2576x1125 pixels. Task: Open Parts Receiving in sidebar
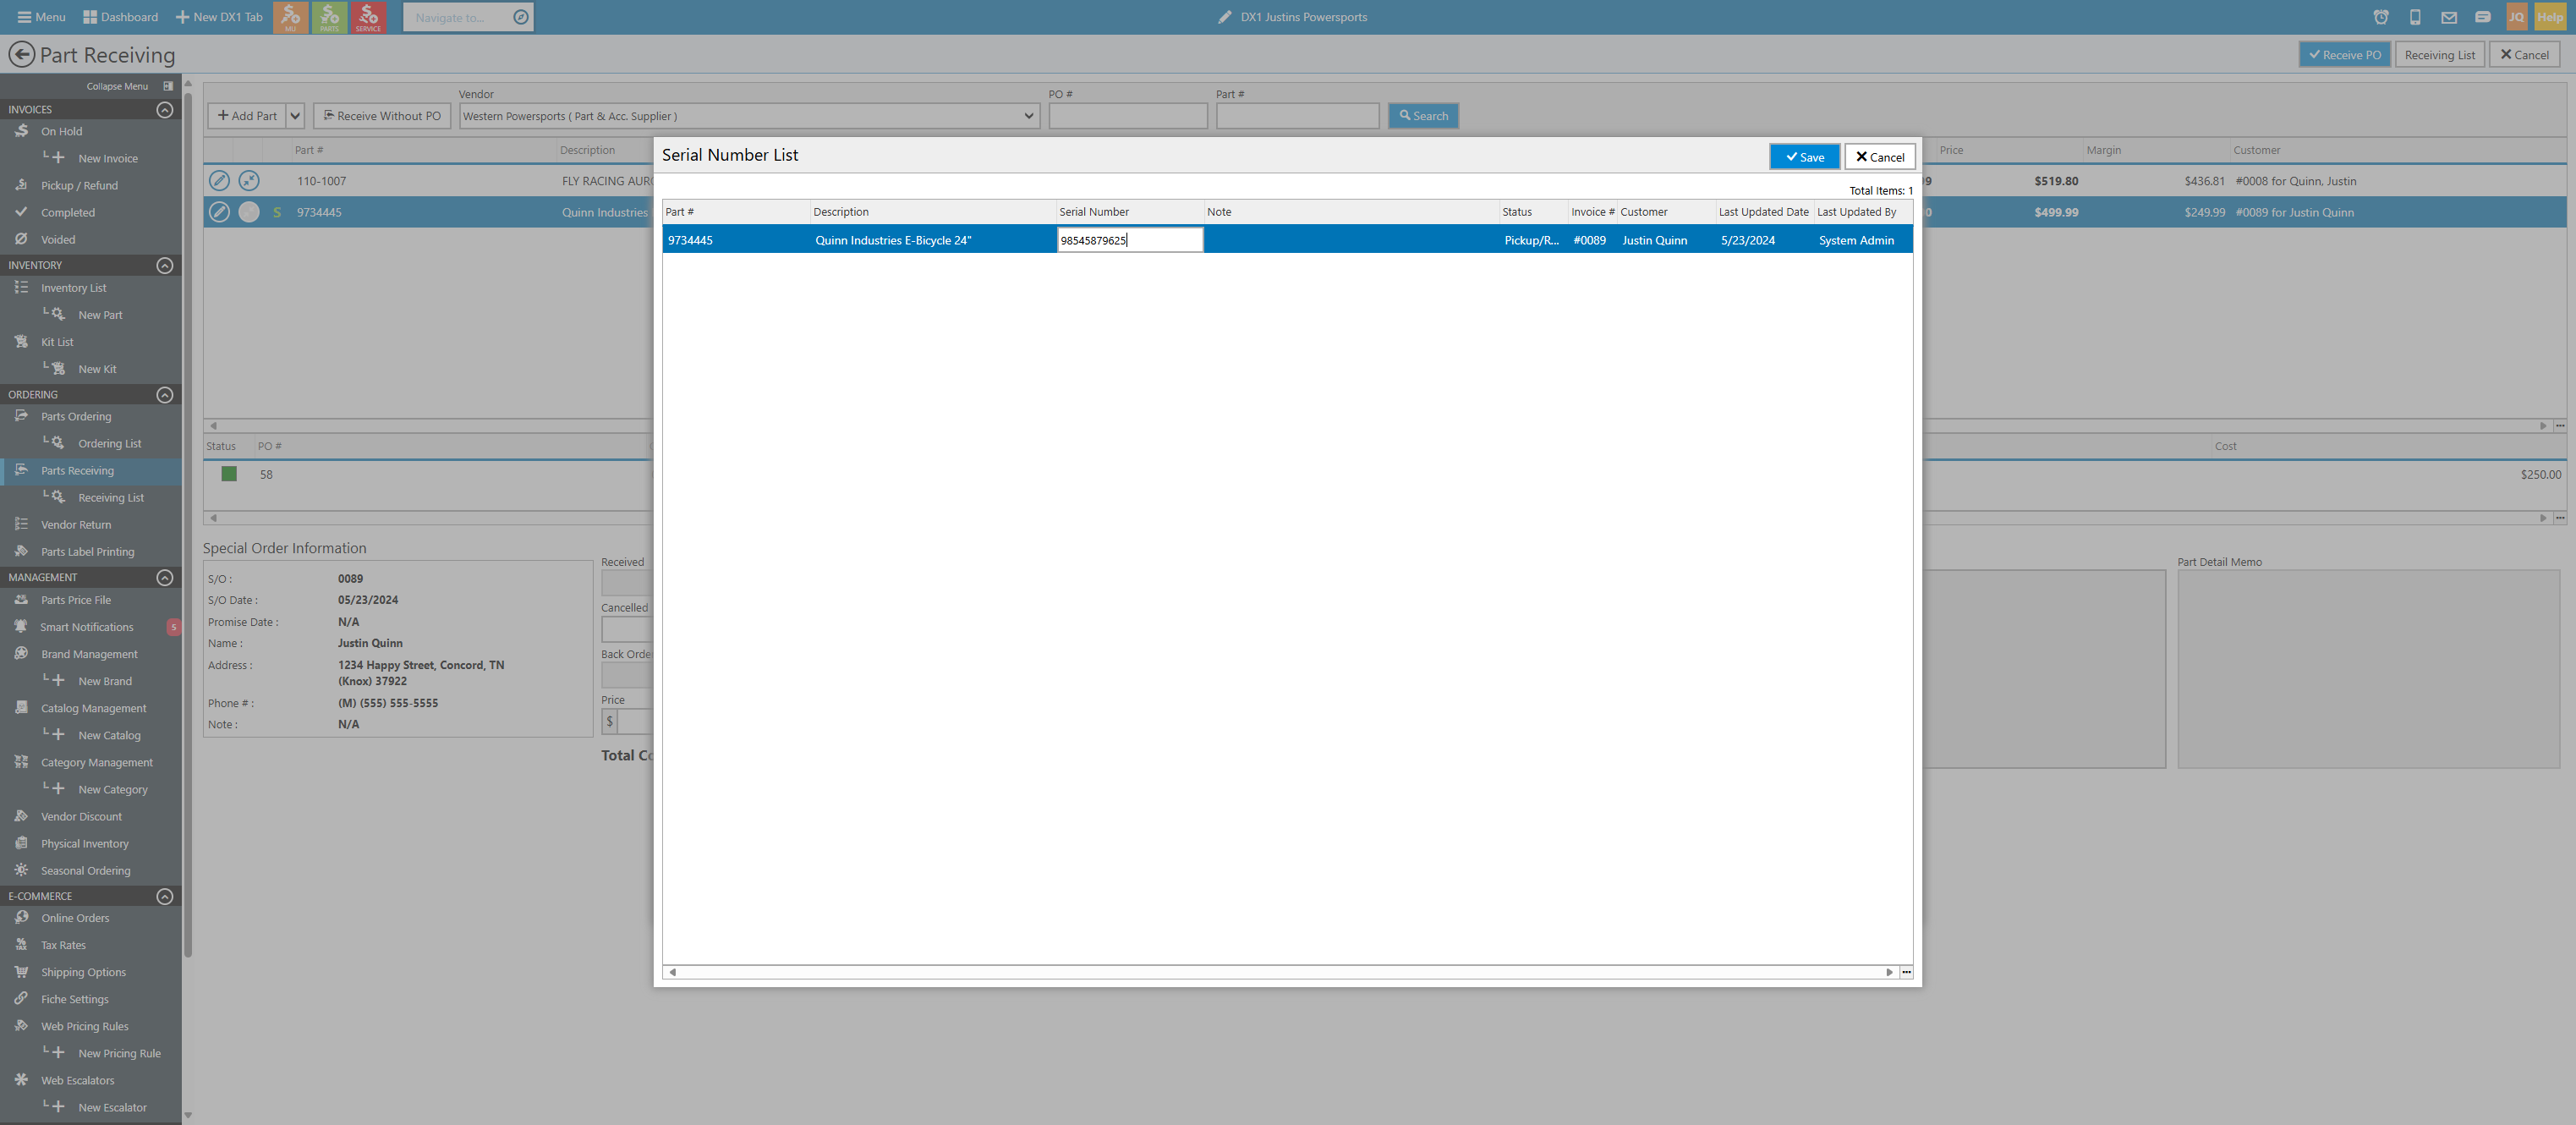(77, 471)
